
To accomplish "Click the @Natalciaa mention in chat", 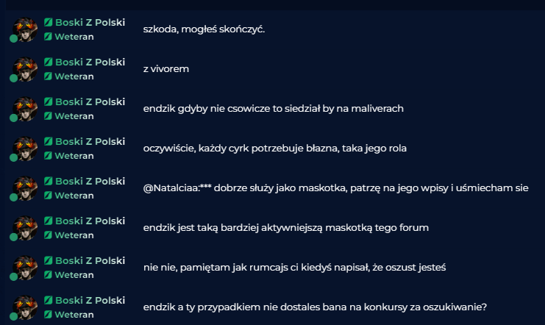I will point(171,188).
